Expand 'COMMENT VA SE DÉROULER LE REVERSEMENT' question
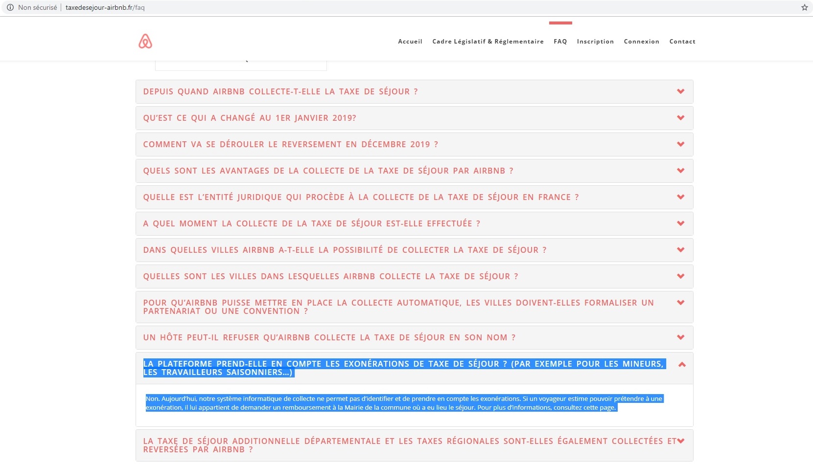The image size is (813, 464). 680,144
